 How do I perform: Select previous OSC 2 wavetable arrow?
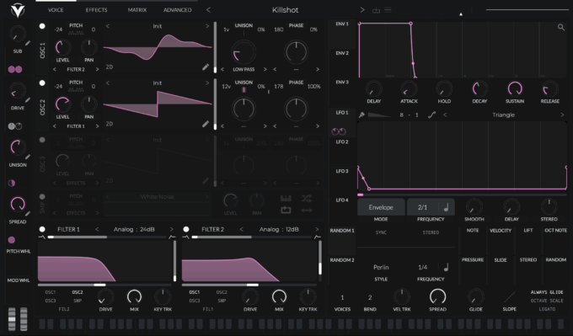(x=108, y=83)
